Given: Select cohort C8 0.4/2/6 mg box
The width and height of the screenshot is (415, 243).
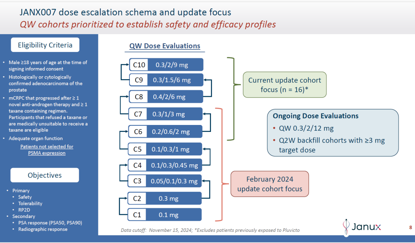Looking at the screenshot, I should tap(166, 97).
